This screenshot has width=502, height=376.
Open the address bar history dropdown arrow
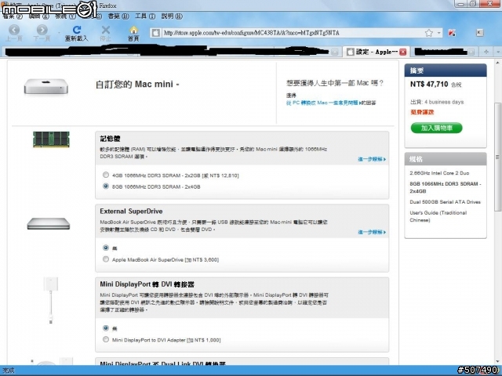439,33
